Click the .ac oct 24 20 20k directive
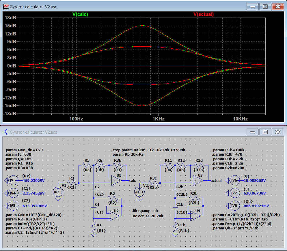Viewport: 287px width, 251px height. click(148, 216)
